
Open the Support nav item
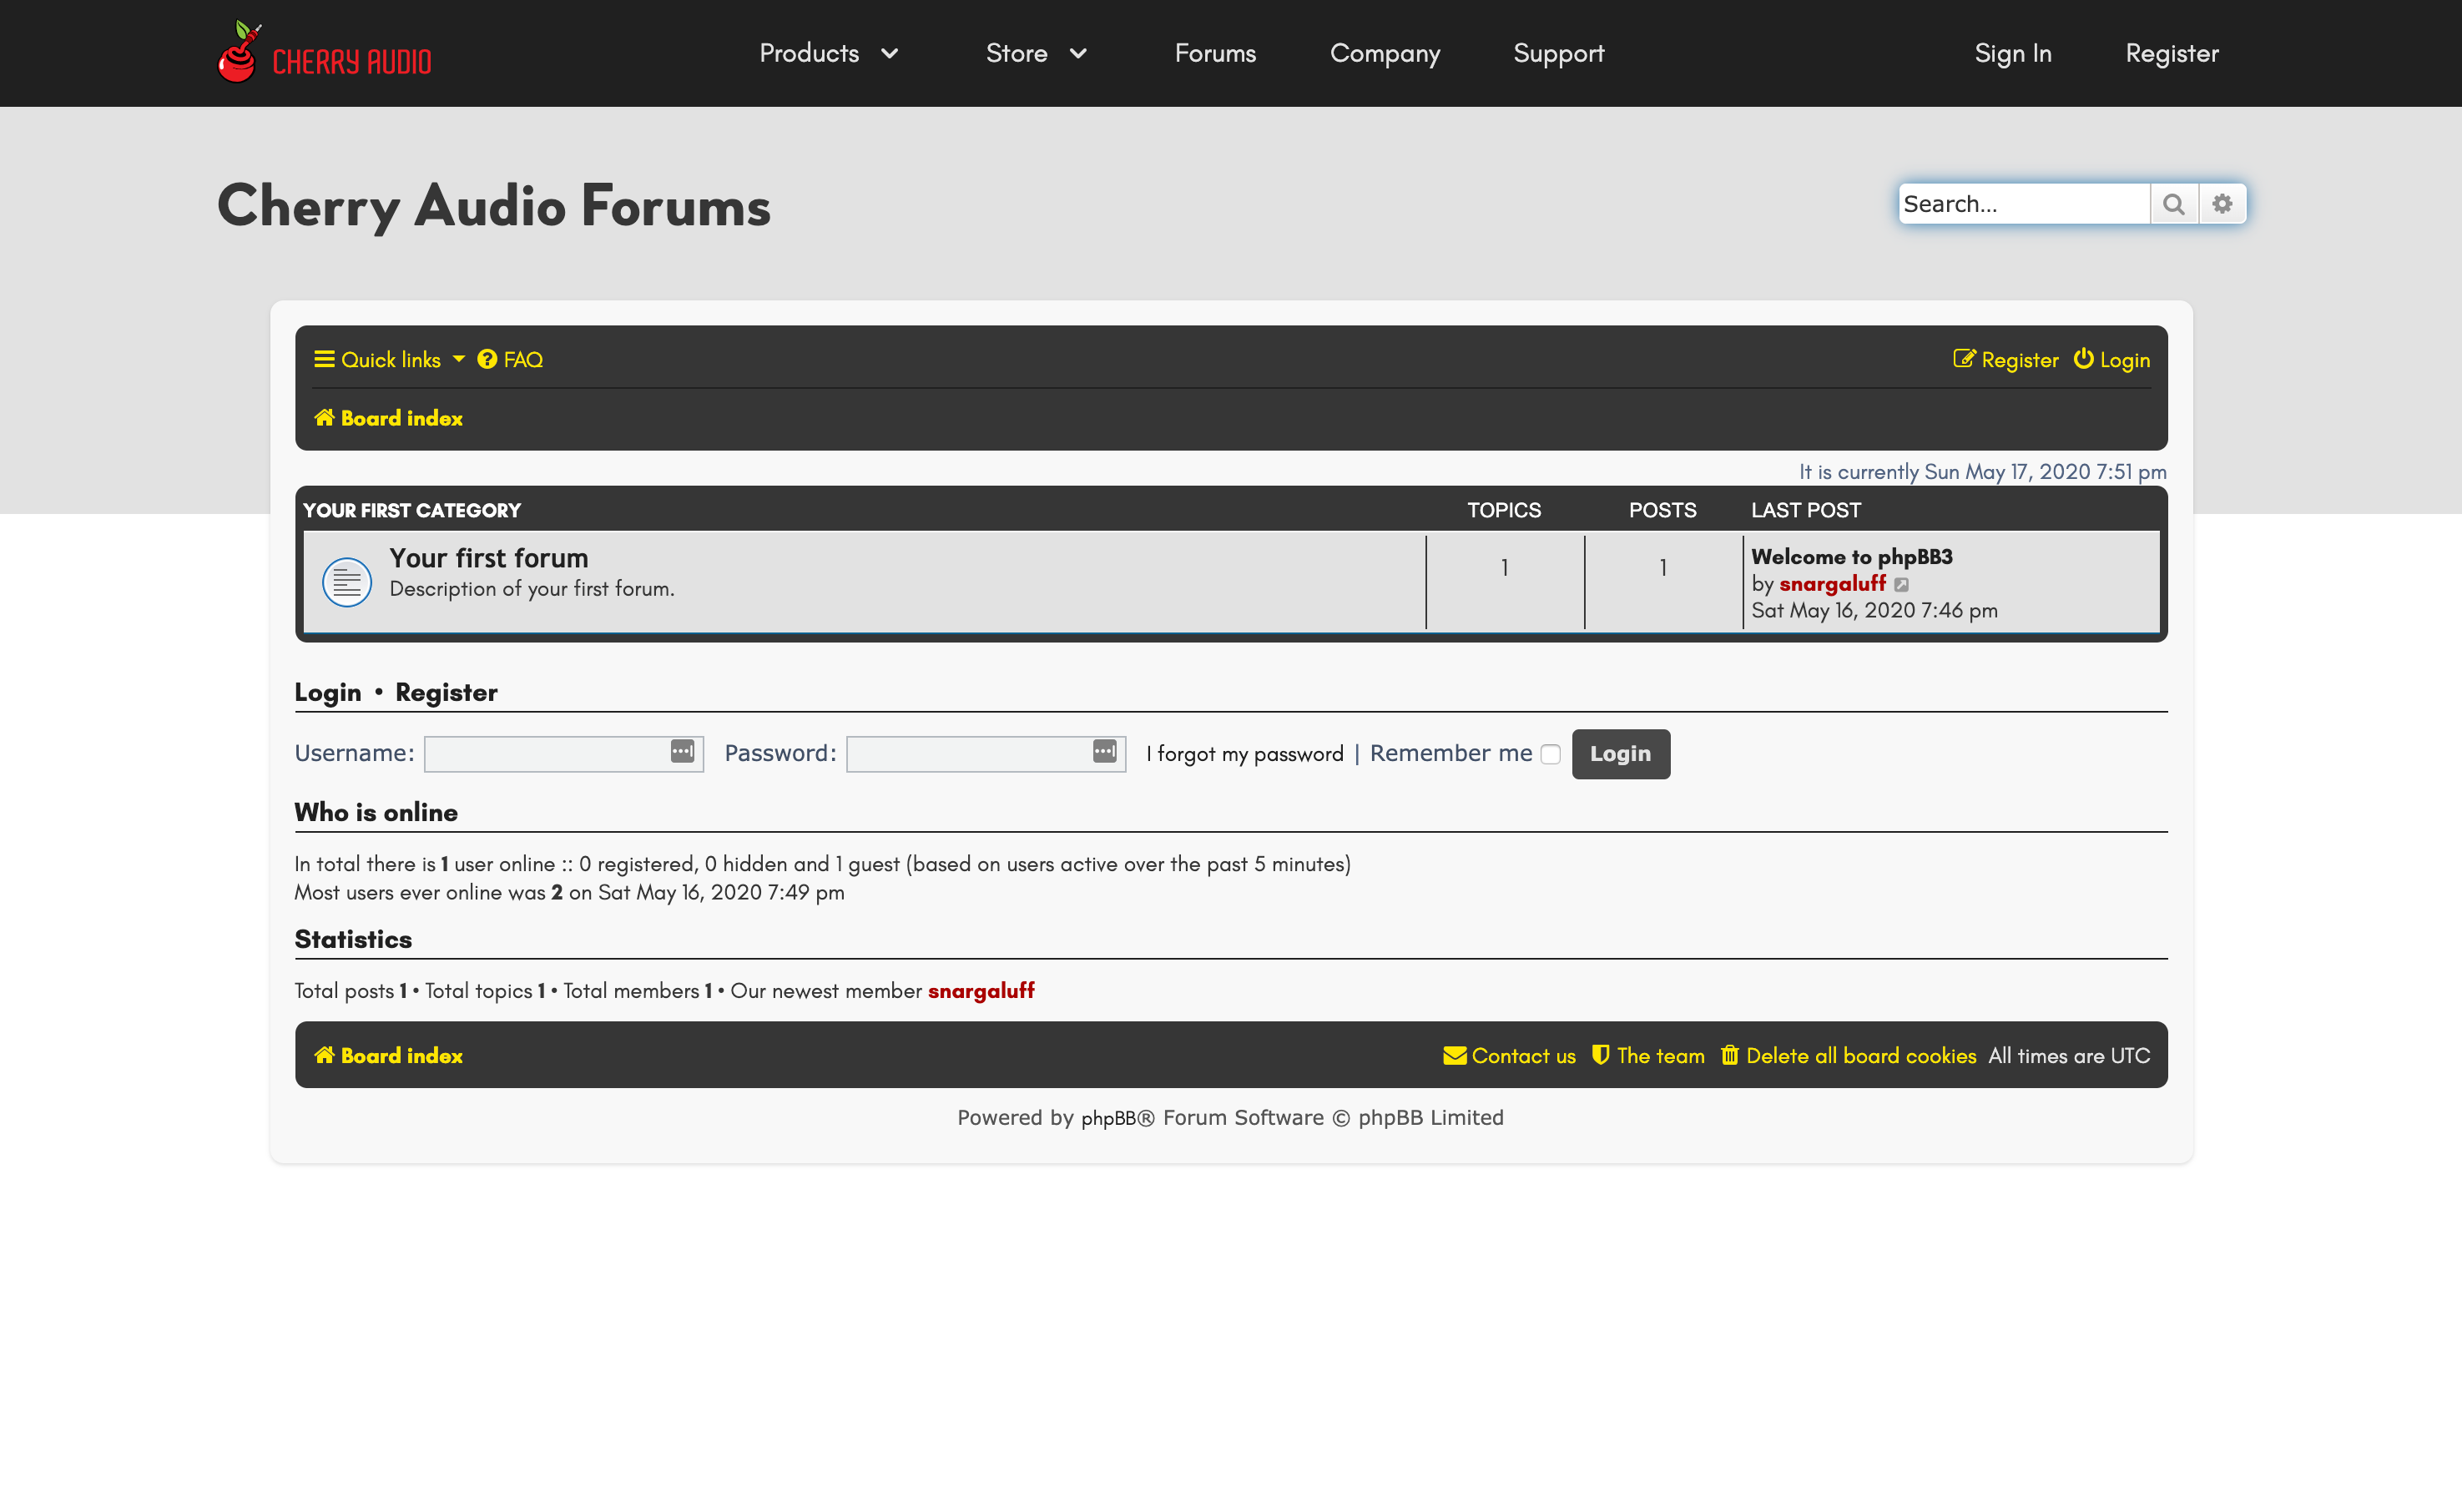pyautogui.click(x=1558, y=54)
